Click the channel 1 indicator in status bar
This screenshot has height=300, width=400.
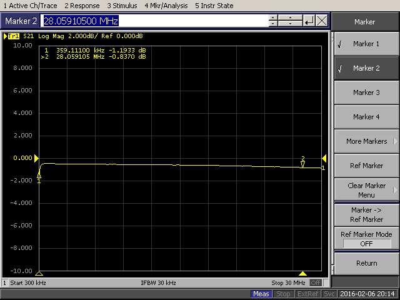click(x=4, y=283)
